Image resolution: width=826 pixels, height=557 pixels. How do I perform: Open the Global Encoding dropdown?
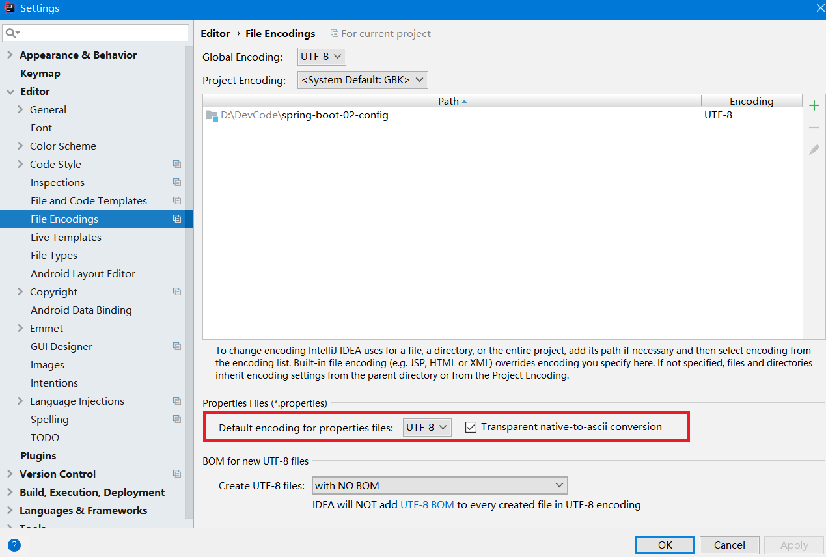click(x=322, y=57)
